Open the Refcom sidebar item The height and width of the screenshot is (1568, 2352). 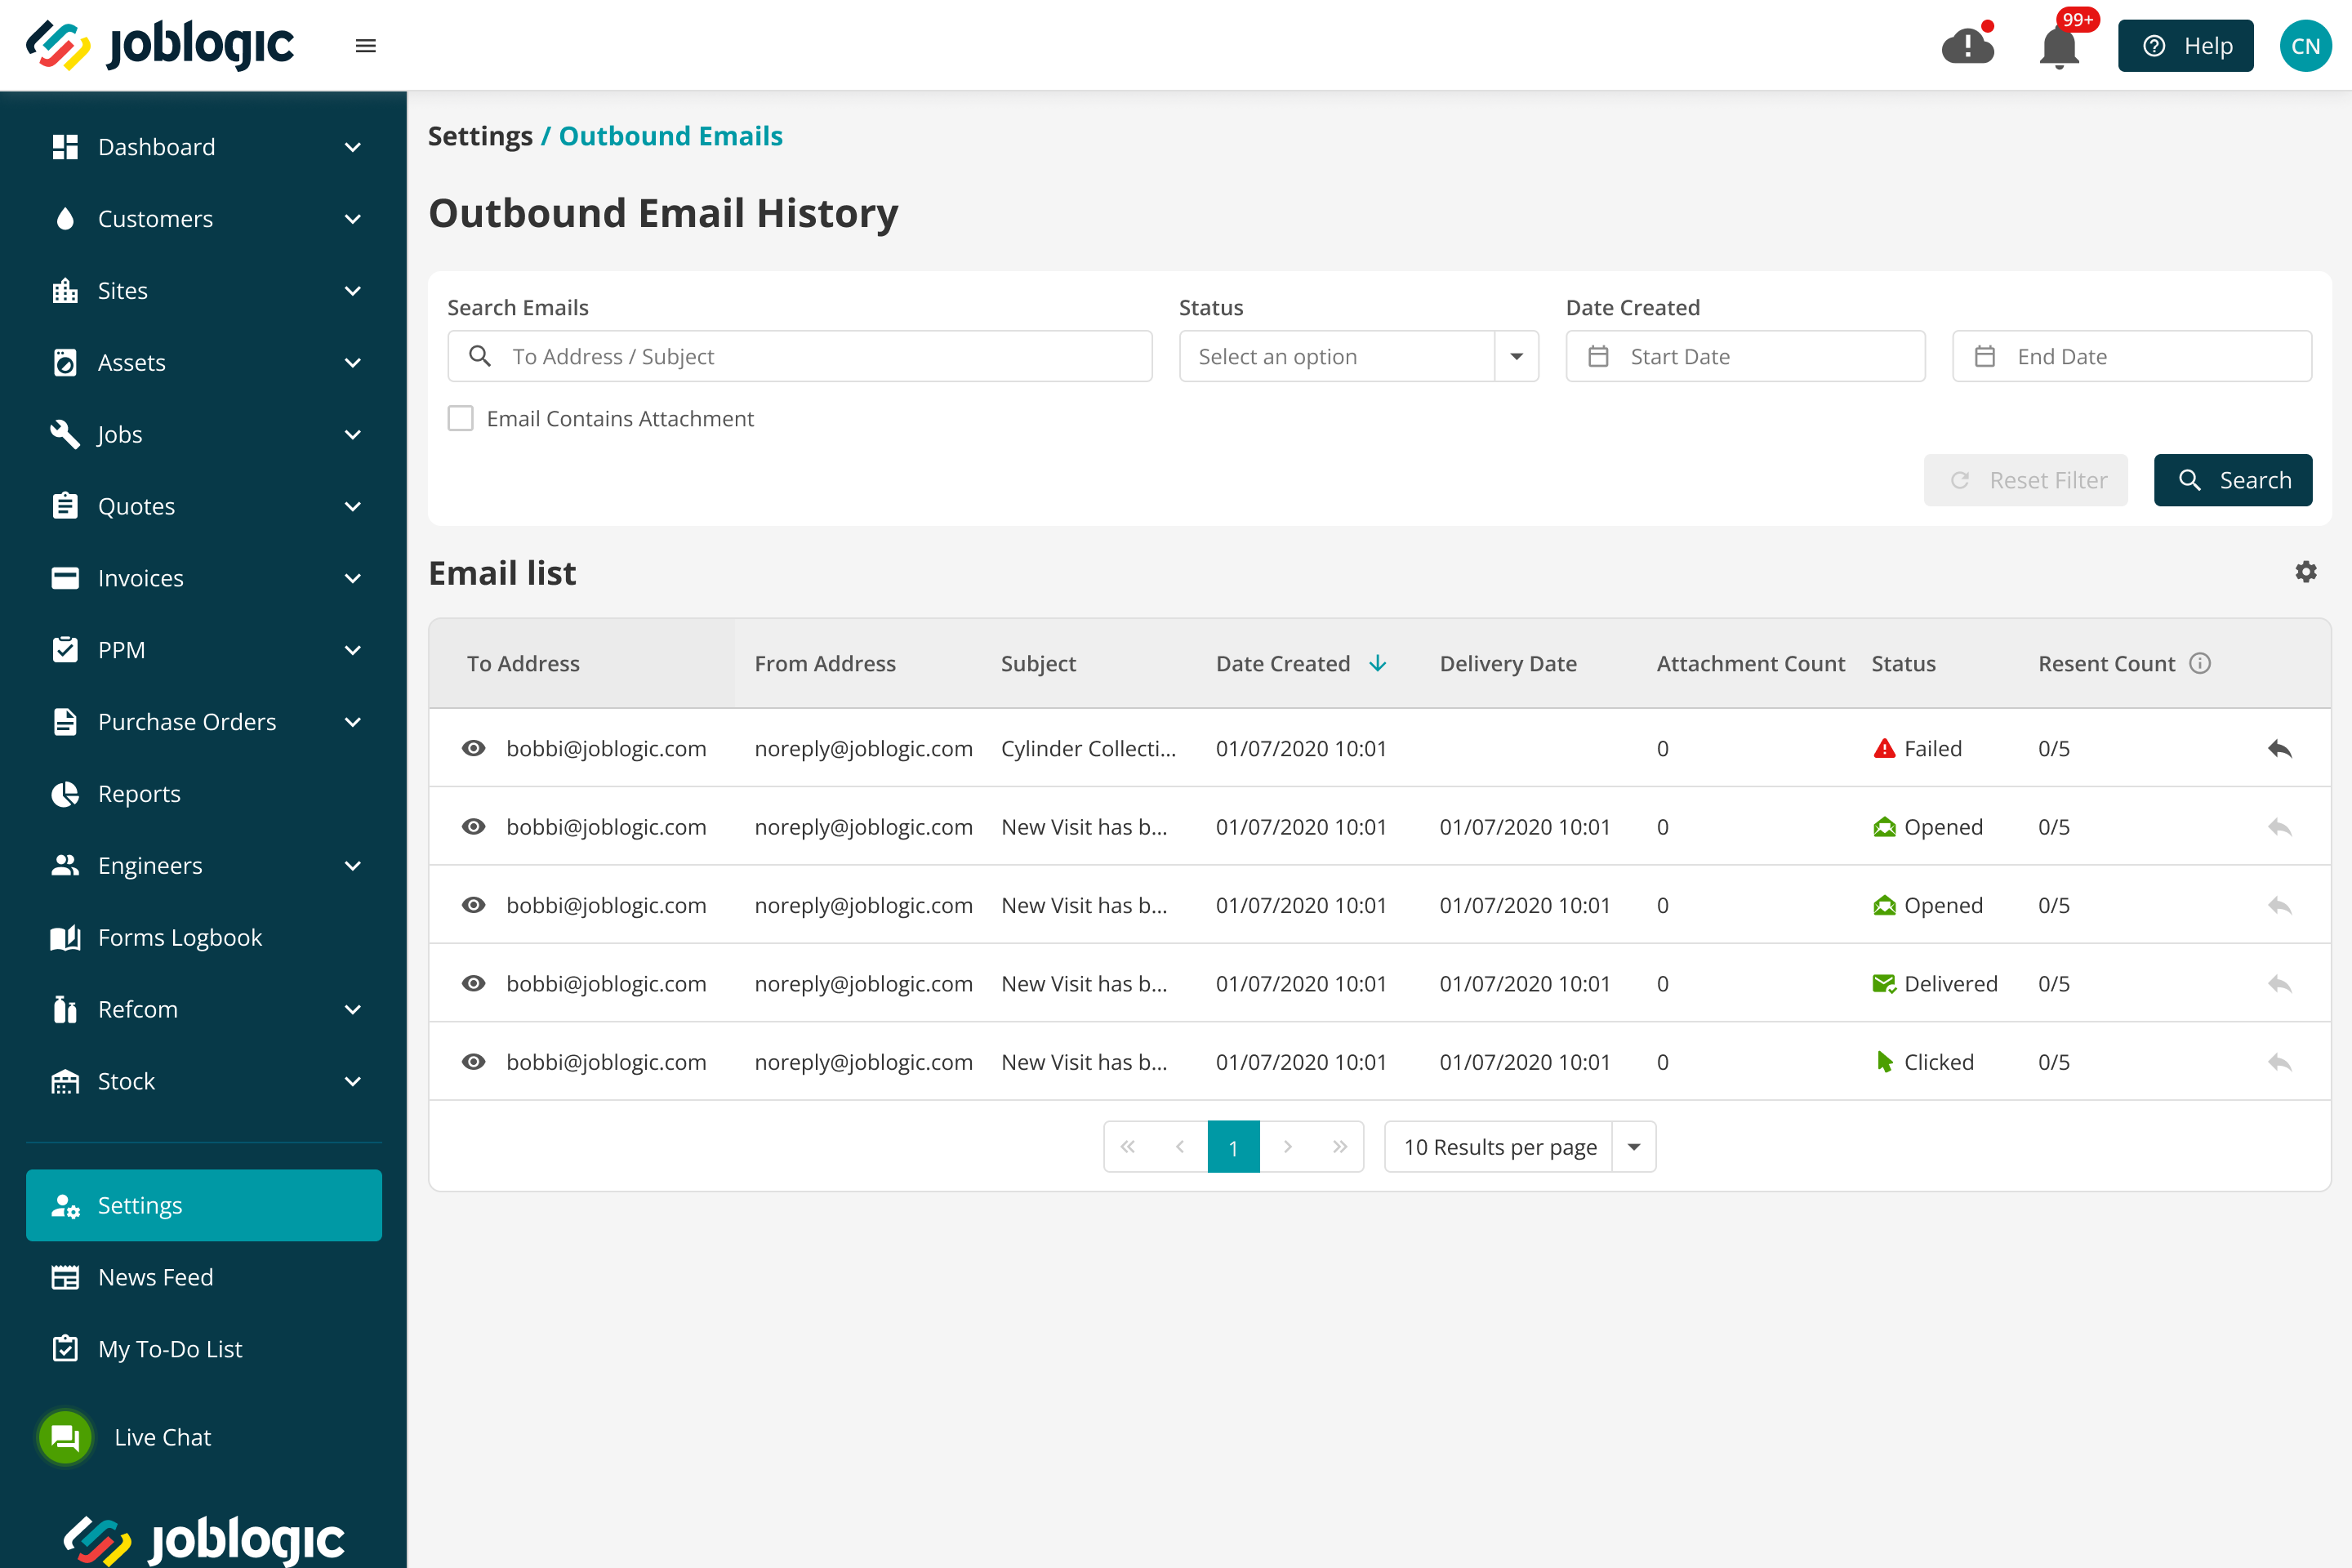pyautogui.click(x=204, y=1010)
